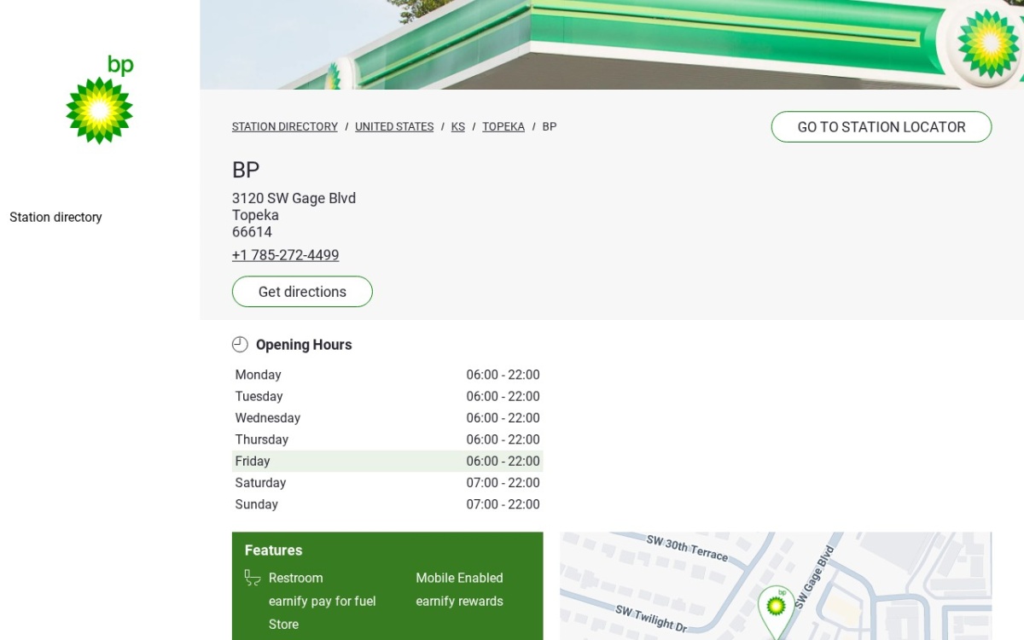
Task: Call the phone number +1 785-272-4499
Action: 285,255
